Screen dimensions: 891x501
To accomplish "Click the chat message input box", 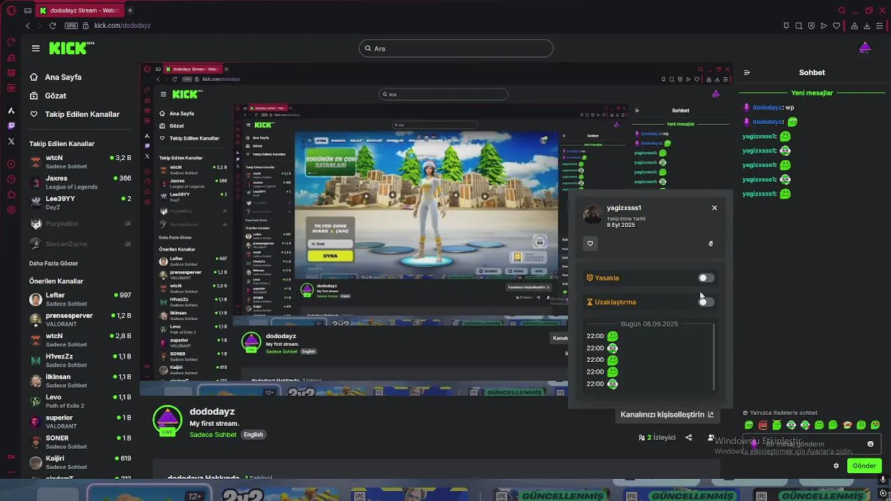I will [811, 444].
